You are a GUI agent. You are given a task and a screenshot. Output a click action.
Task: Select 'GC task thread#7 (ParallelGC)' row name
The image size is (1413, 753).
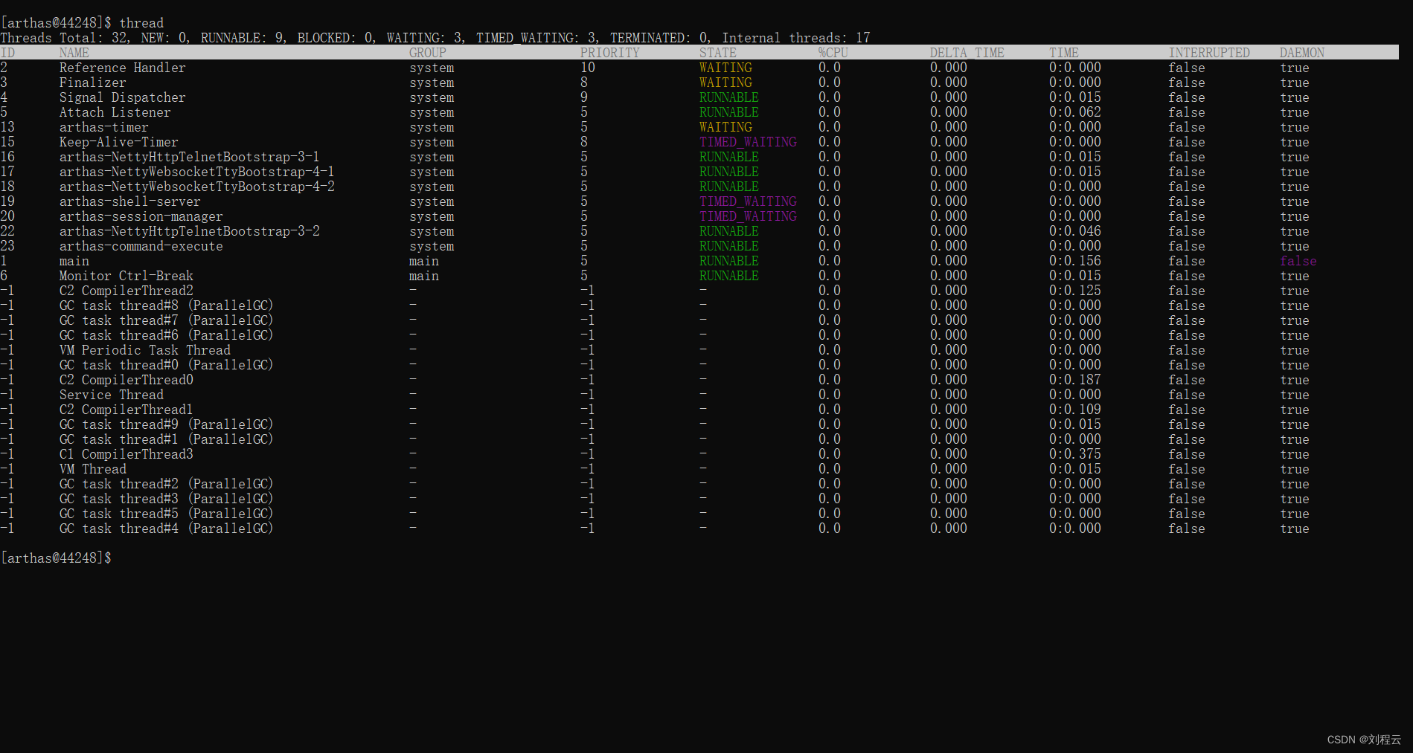click(167, 320)
